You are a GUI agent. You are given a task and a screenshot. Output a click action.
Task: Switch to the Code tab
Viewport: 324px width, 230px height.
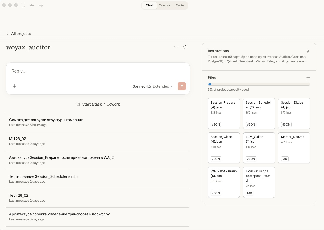(x=180, y=5)
